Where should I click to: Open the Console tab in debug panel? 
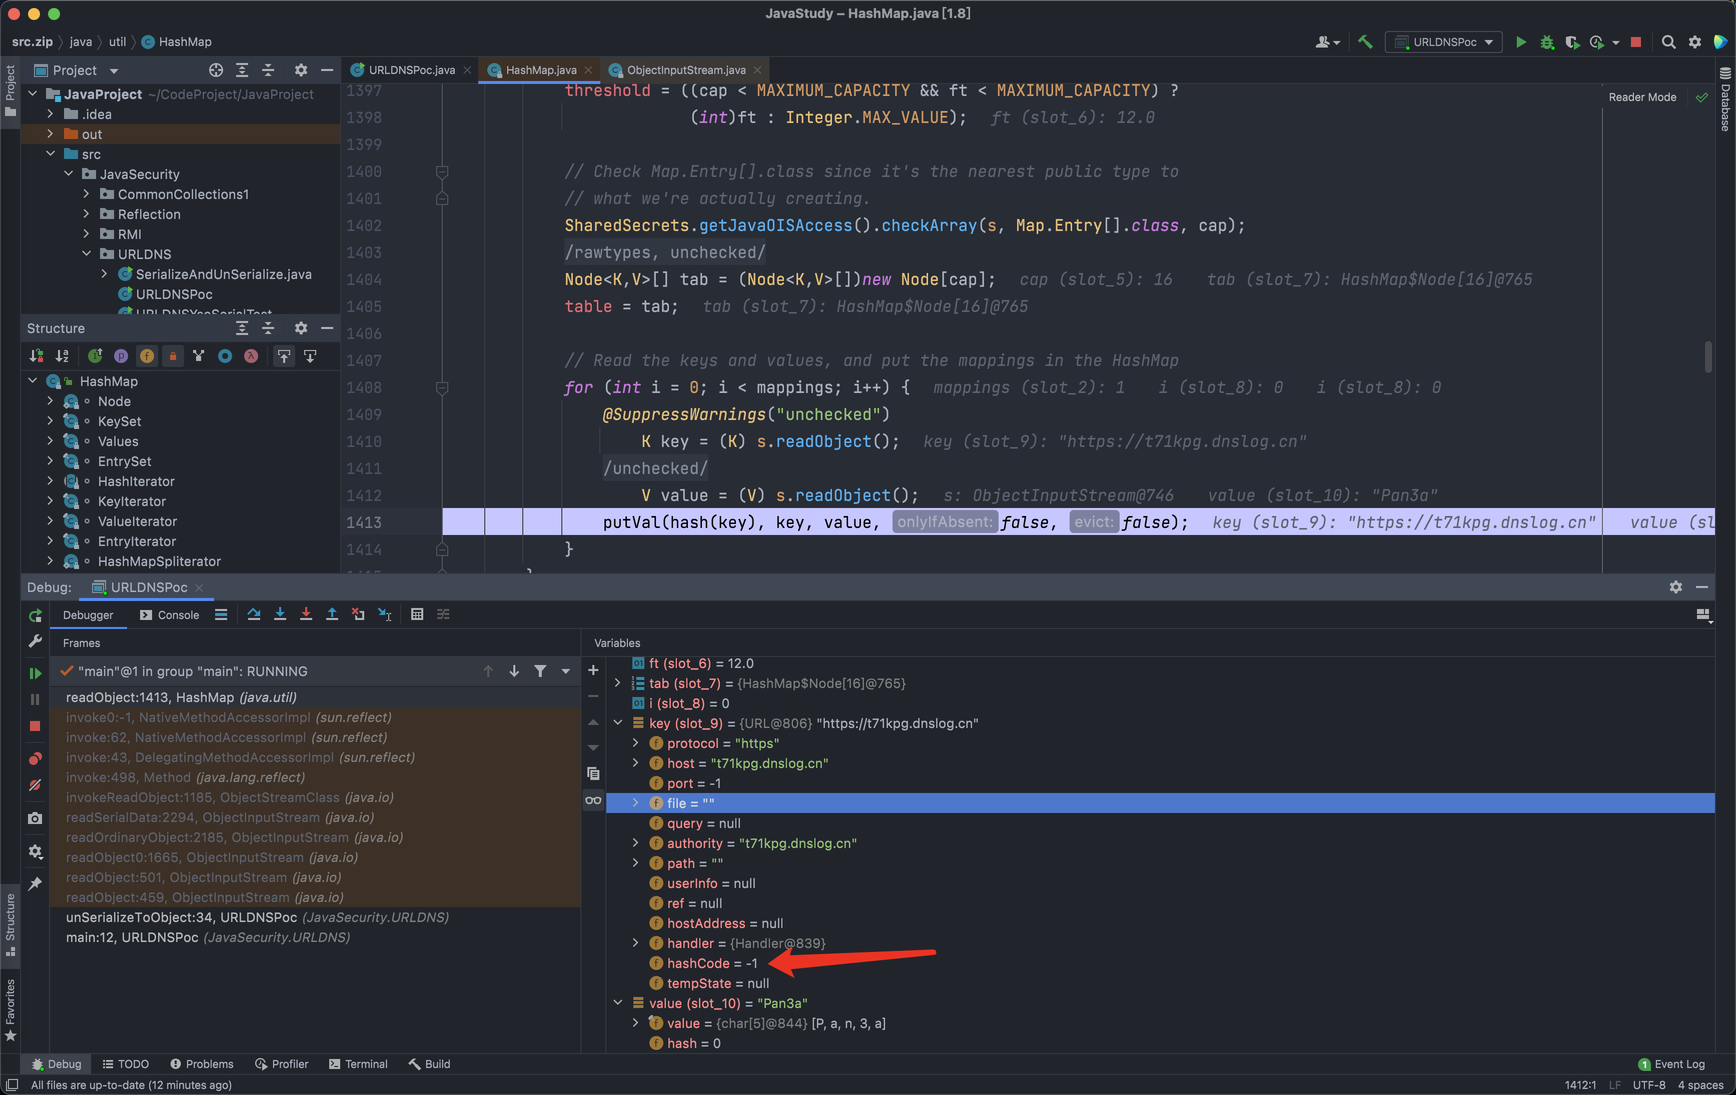tap(170, 614)
